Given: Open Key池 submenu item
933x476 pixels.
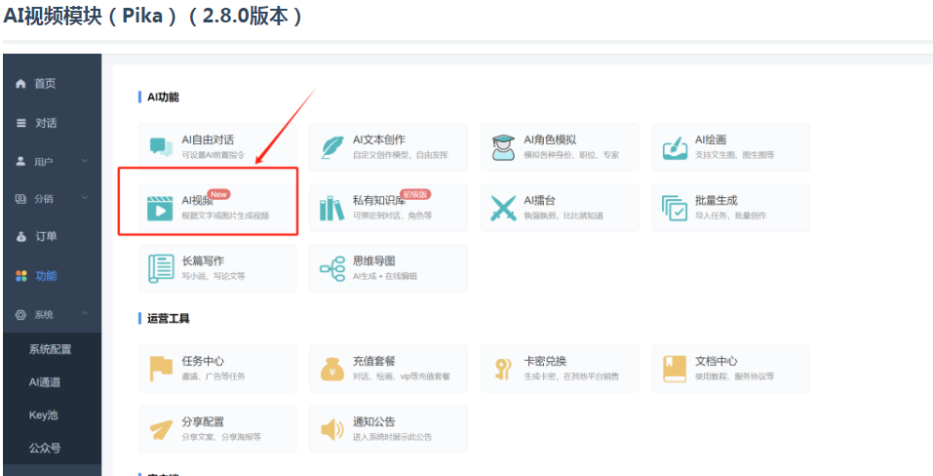Looking at the screenshot, I should pos(44,416).
